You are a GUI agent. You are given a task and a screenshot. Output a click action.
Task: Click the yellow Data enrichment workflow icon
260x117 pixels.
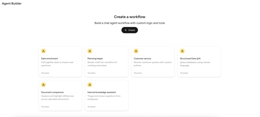(43, 51)
